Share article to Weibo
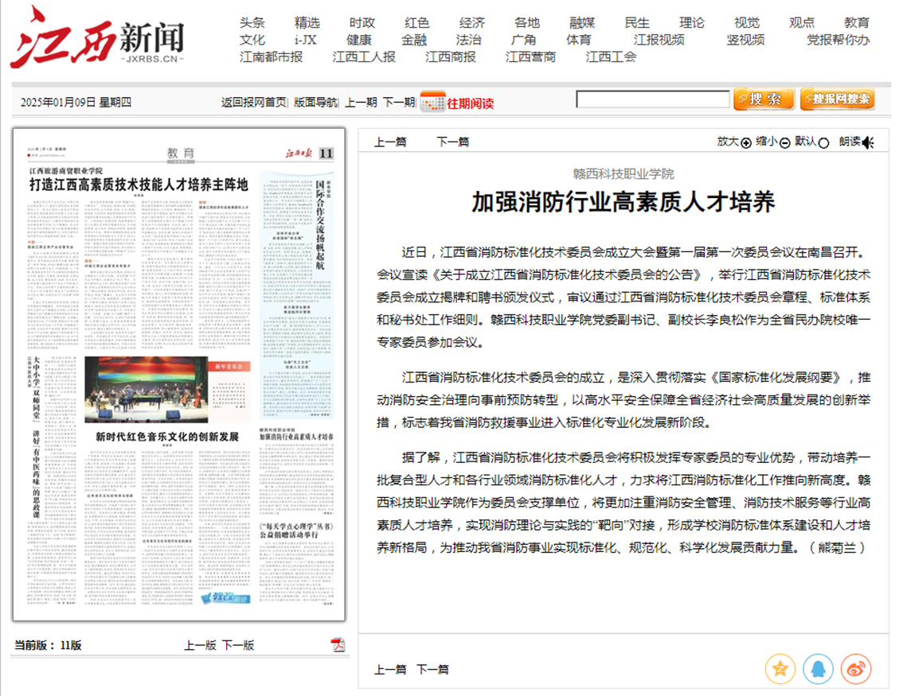 click(856, 669)
